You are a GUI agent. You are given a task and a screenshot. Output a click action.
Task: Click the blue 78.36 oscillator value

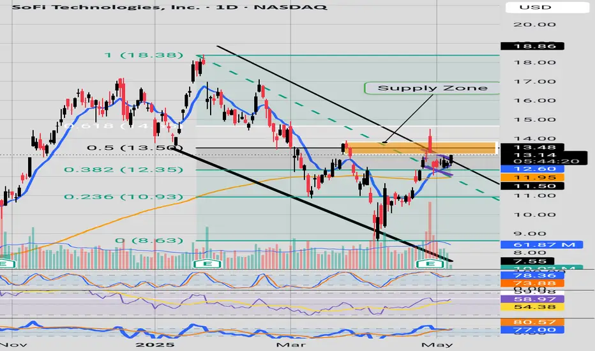tap(532, 276)
